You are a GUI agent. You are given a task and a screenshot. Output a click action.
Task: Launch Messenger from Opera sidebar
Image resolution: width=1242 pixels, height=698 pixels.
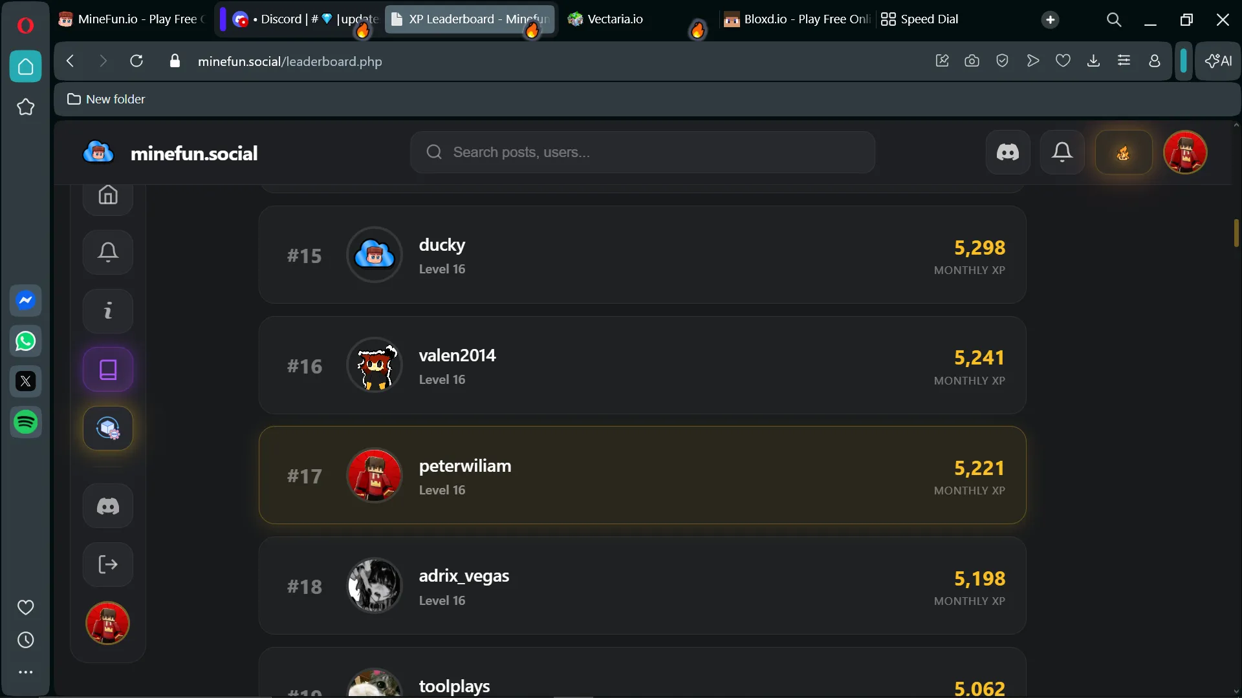click(x=26, y=301)
